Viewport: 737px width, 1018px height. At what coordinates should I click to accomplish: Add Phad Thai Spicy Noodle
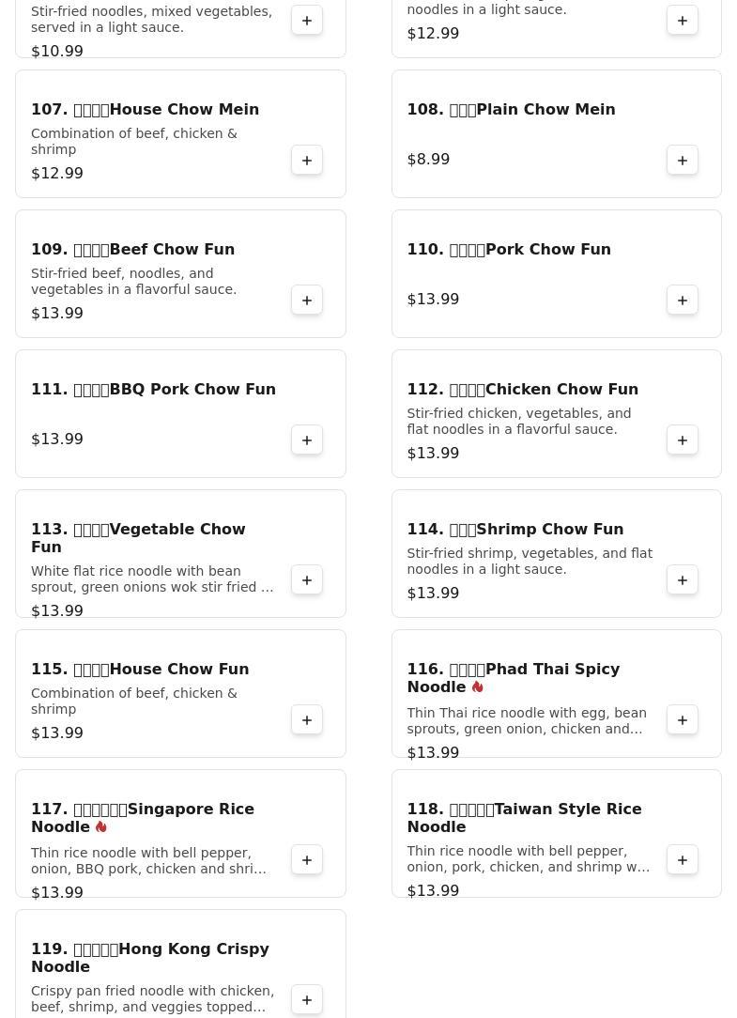point(683,720)
